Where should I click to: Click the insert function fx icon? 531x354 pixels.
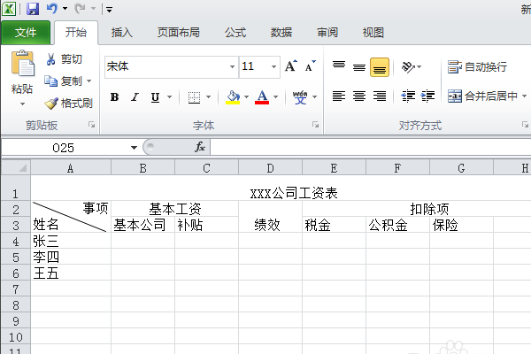pos(200,147)
